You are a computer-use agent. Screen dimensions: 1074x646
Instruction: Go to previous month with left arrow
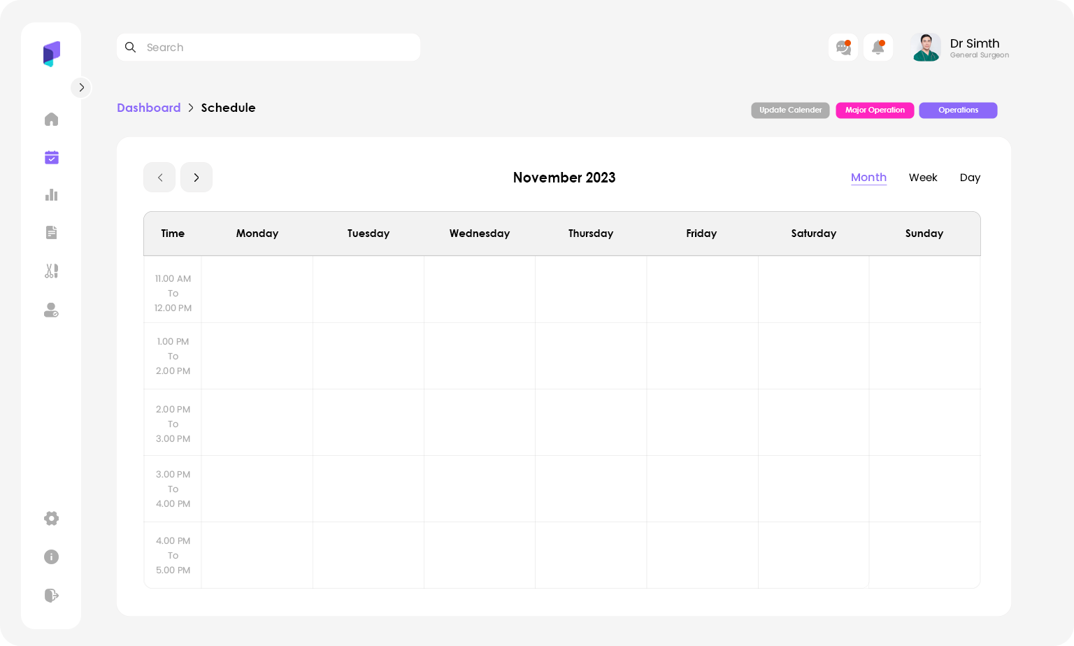click(x=159, y=178)
